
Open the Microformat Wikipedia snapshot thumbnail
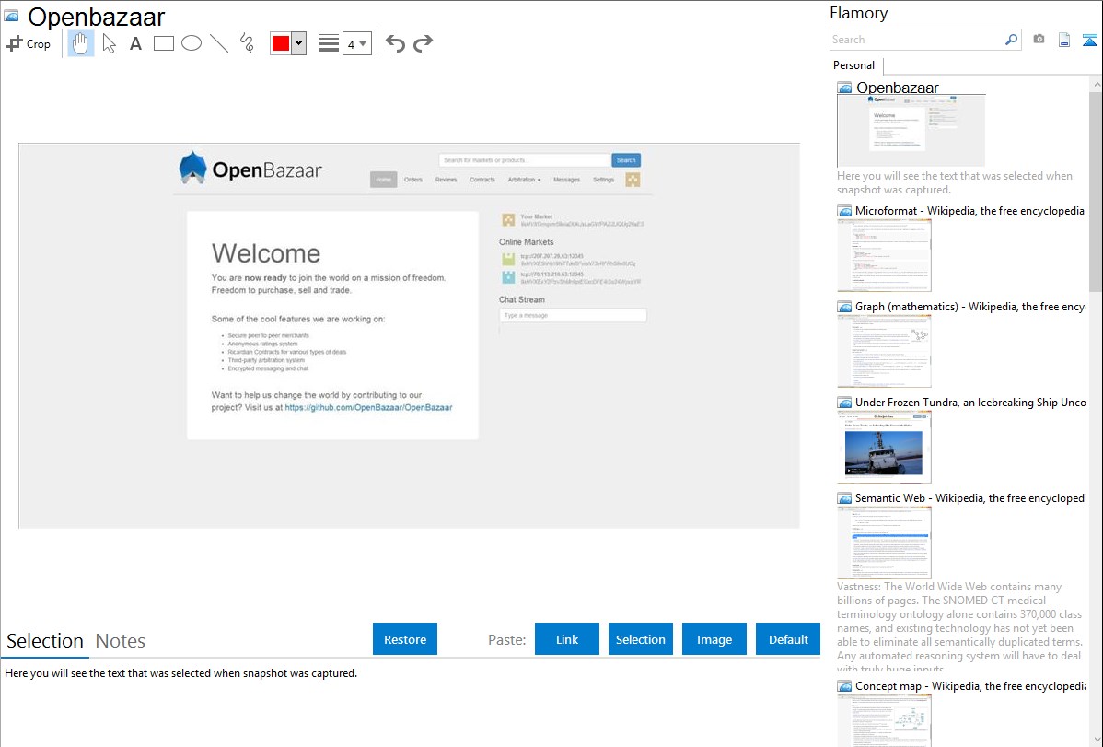click(884, 255)
